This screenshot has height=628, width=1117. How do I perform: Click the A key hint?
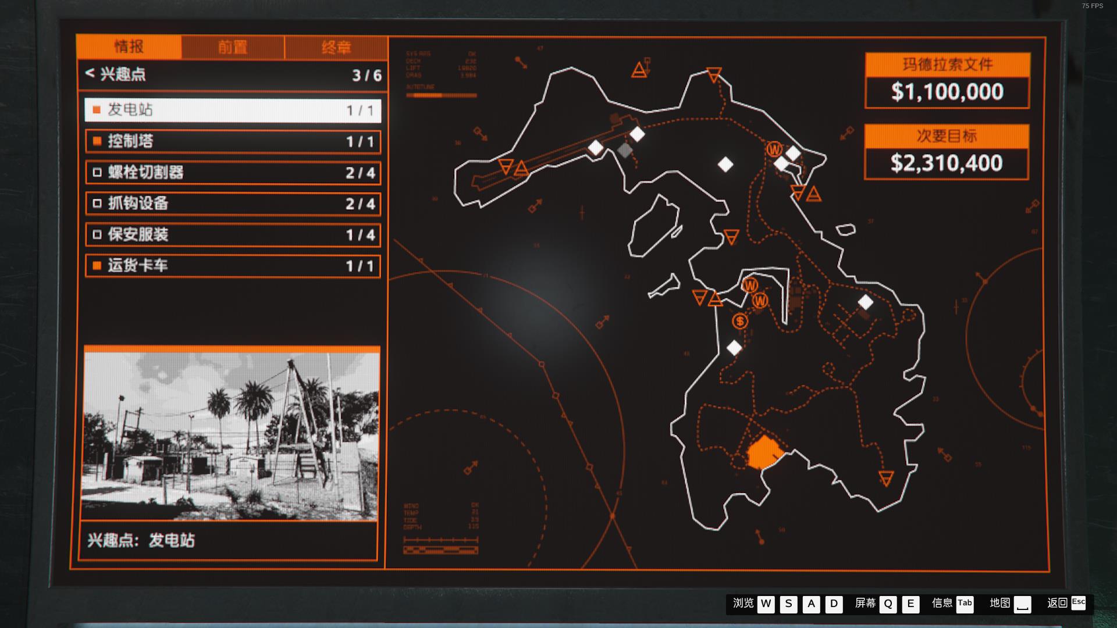[x=811, y=604]
